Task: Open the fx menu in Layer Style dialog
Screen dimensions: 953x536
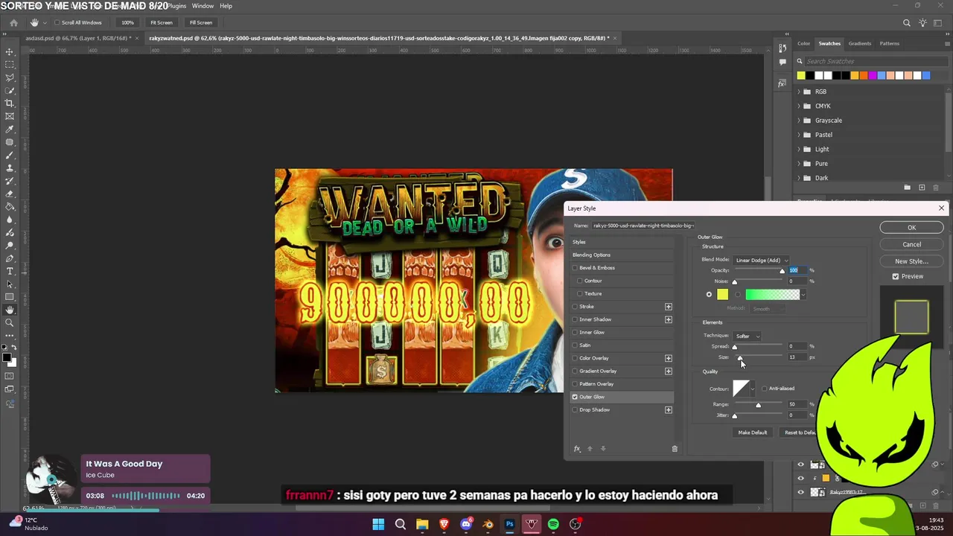Action: pos(577,449)
